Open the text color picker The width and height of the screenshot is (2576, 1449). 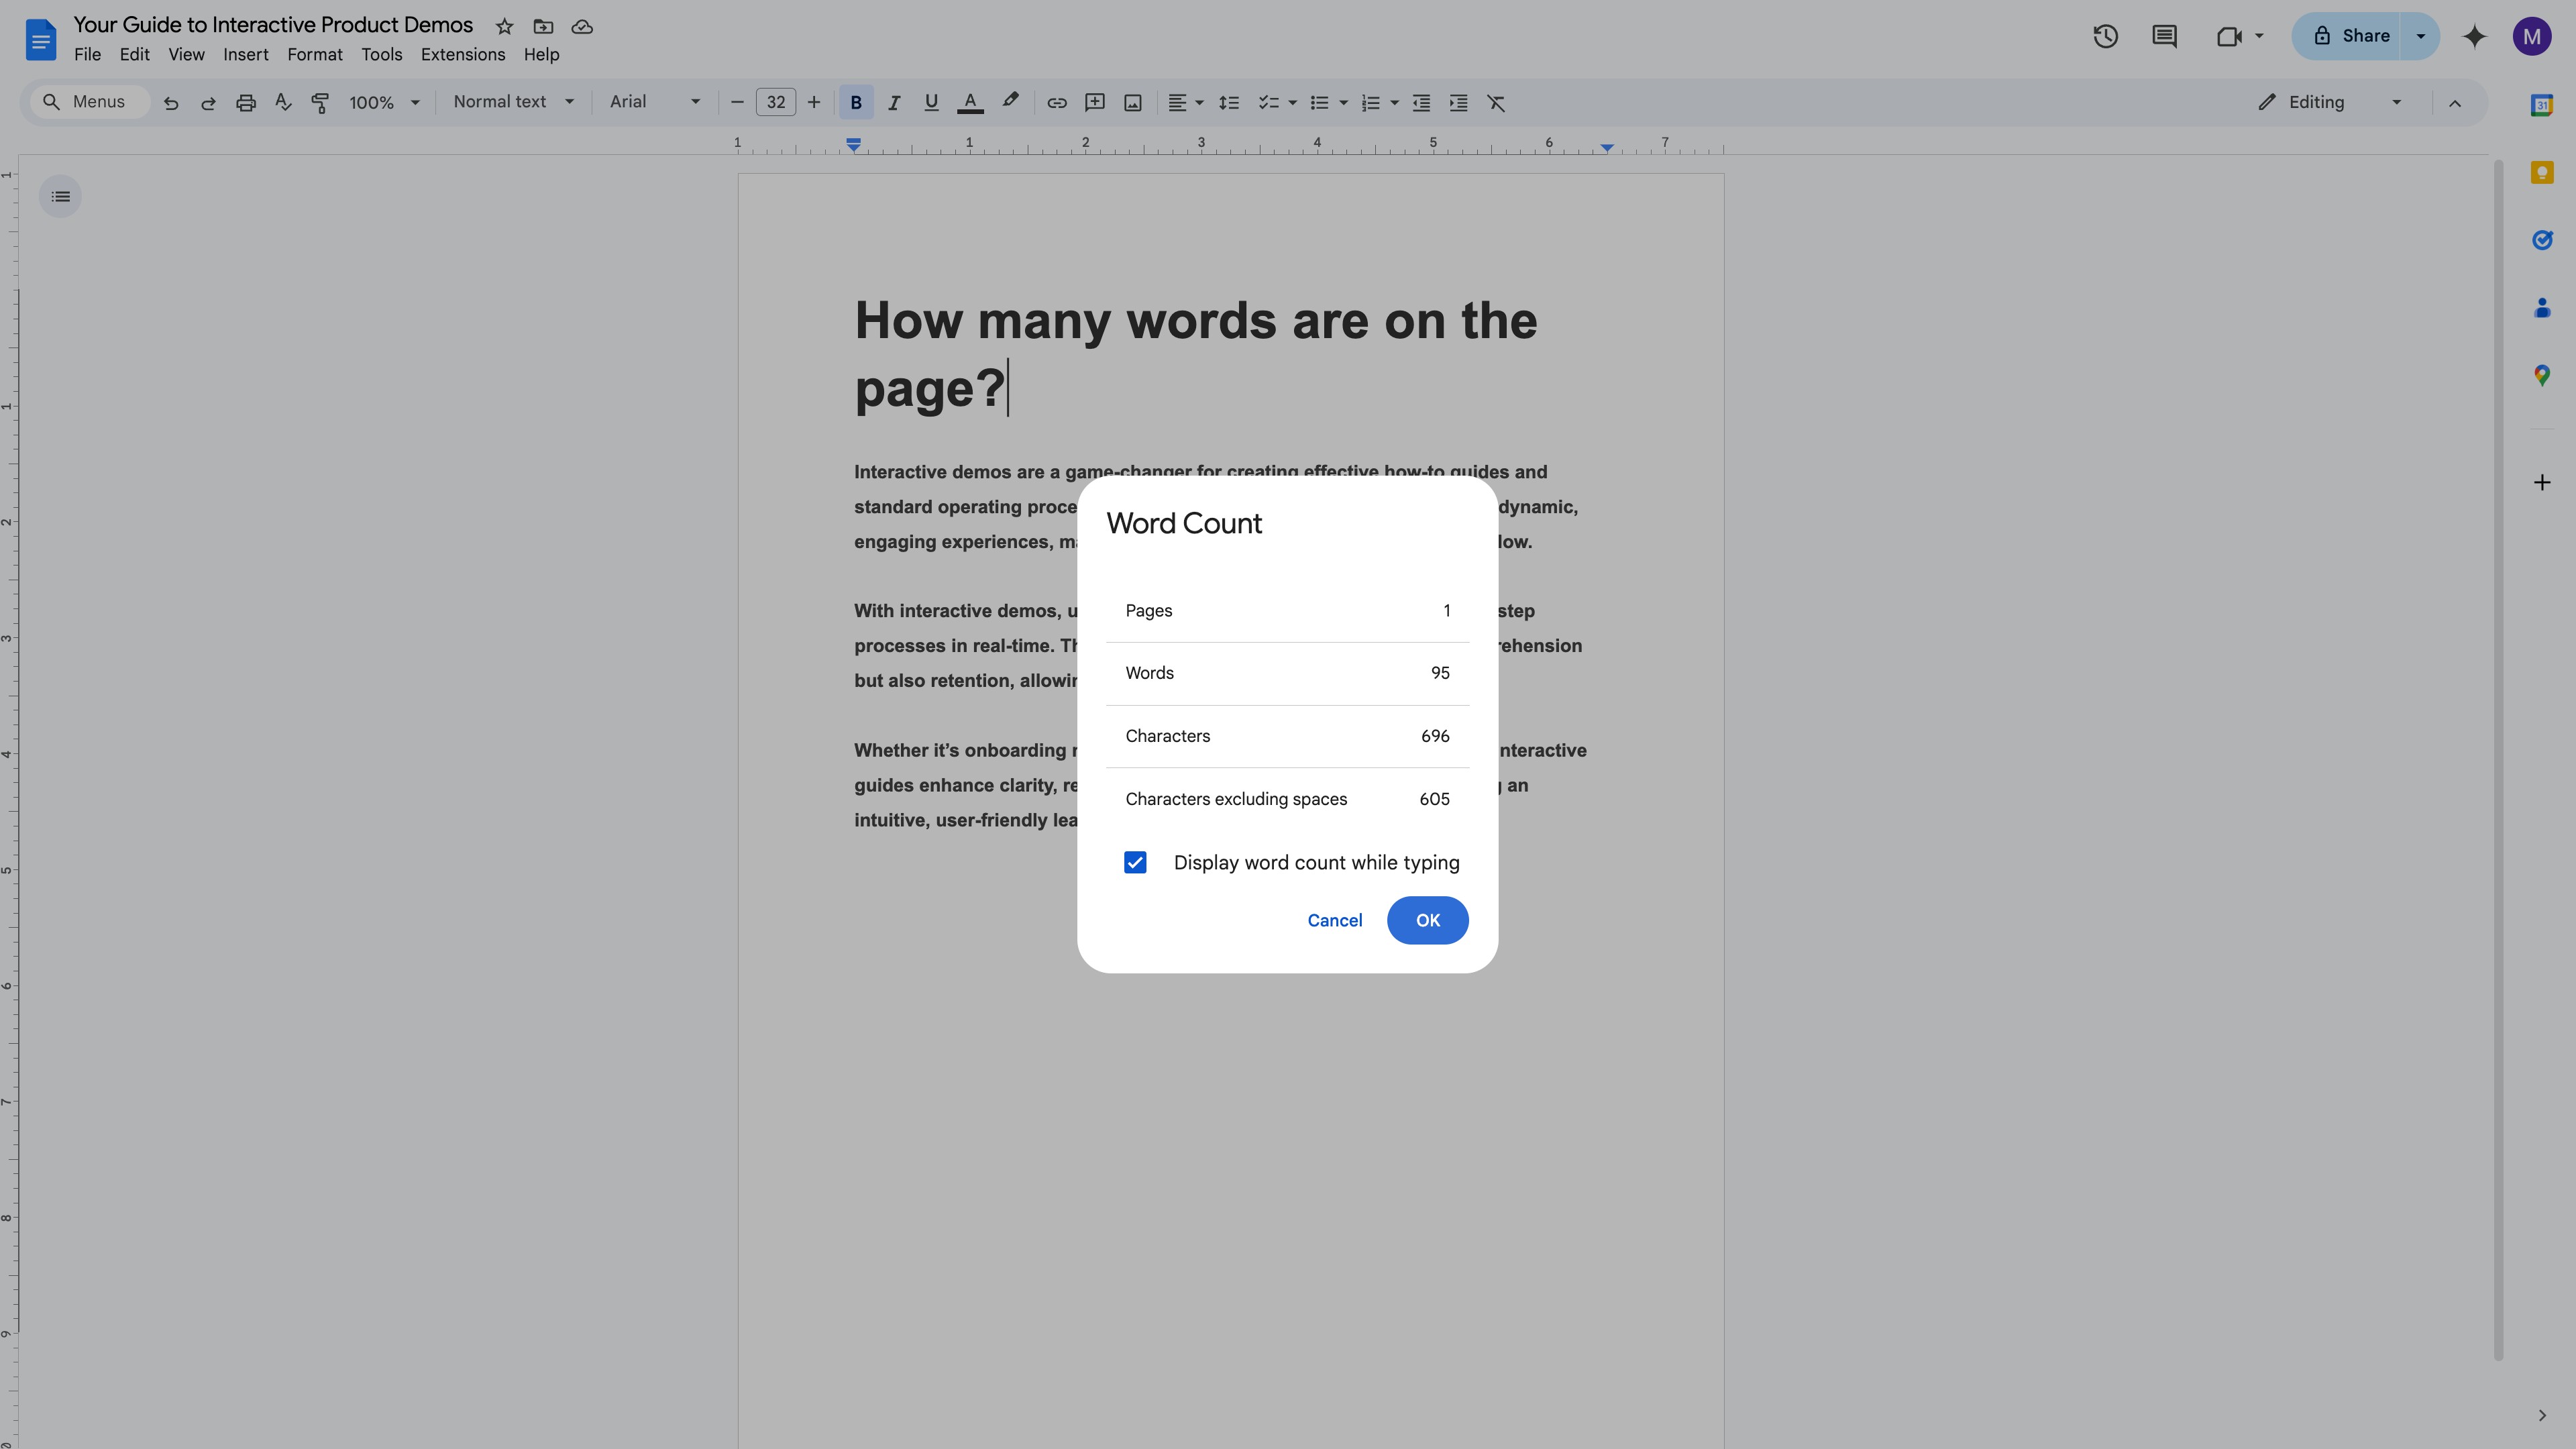click(x=970, y=102)
